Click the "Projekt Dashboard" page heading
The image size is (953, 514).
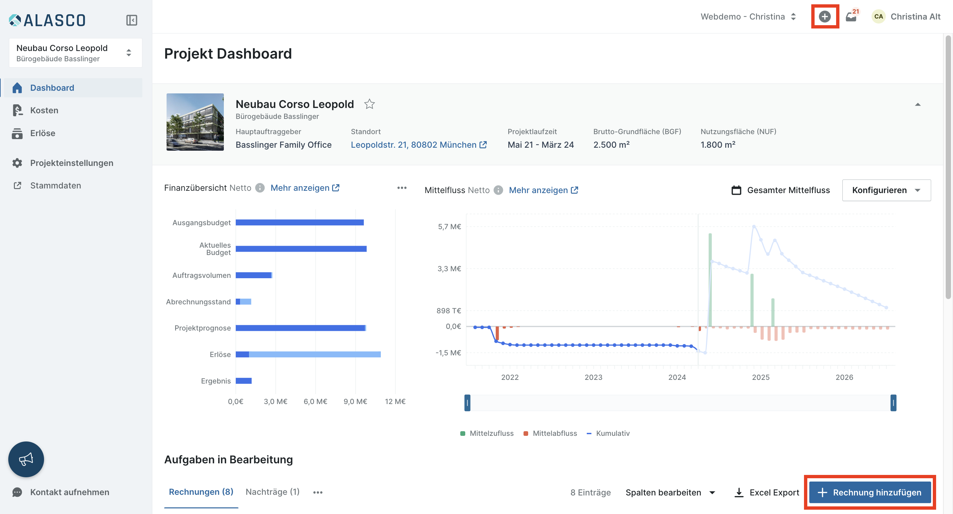coord(228,54)
